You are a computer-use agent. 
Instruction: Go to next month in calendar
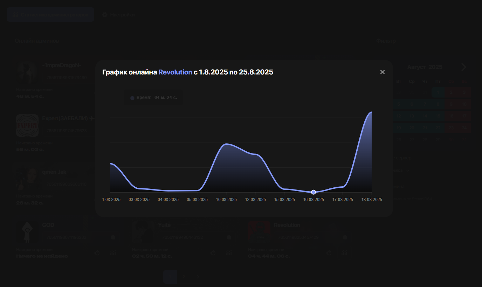pyautogui.click(x=463, y=67)
